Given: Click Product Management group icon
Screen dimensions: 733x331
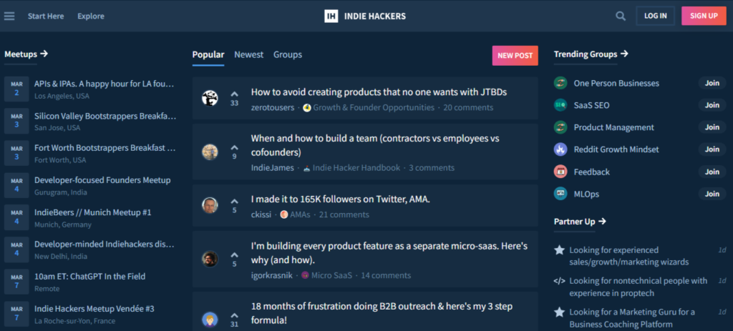Looking at the screenshot, I should 560,127.
